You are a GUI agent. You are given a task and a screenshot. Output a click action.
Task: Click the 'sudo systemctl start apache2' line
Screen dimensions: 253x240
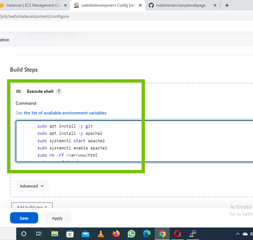click(x=71, y=141)
